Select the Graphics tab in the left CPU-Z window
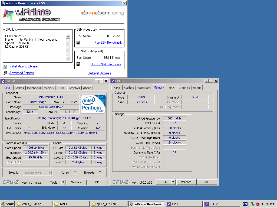 tap(74, 88)
